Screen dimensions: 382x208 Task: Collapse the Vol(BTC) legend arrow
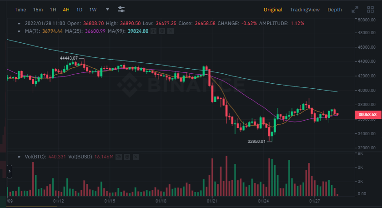(19, 157)
